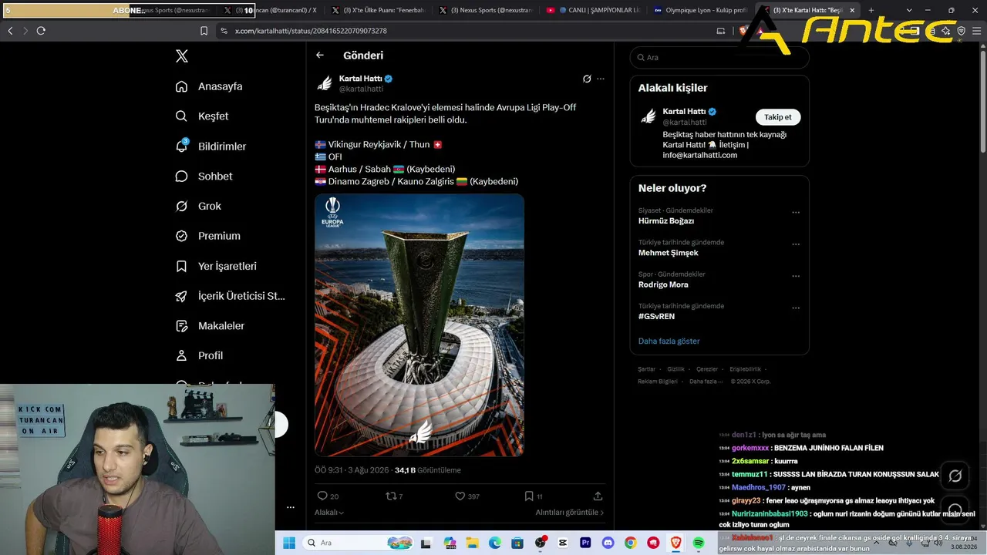
Task: Switch to the CANLI ŞAMPİYONLAR Ligi tab
Action: coord(593,11)
